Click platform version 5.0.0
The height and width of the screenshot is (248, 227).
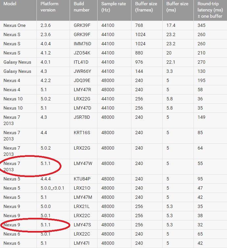46,206
